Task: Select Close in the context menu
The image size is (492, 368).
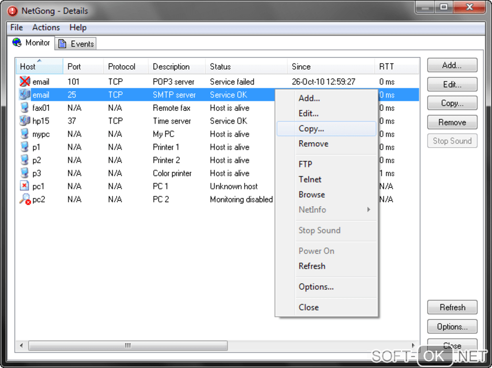Action: coord(327,307)
